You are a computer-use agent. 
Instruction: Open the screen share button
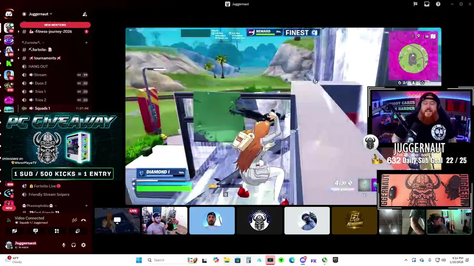36,231
